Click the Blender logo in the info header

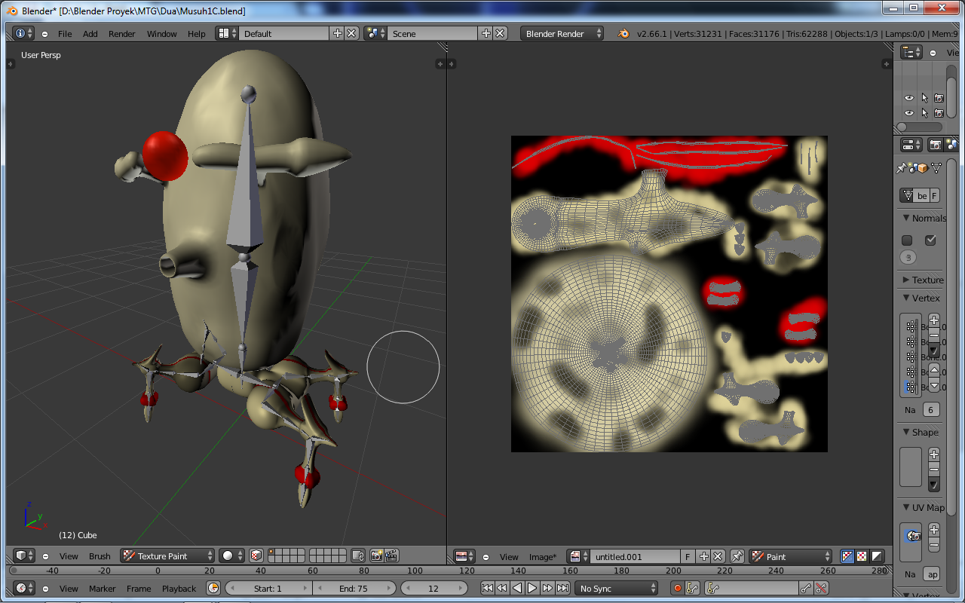[x=623, y=33]
